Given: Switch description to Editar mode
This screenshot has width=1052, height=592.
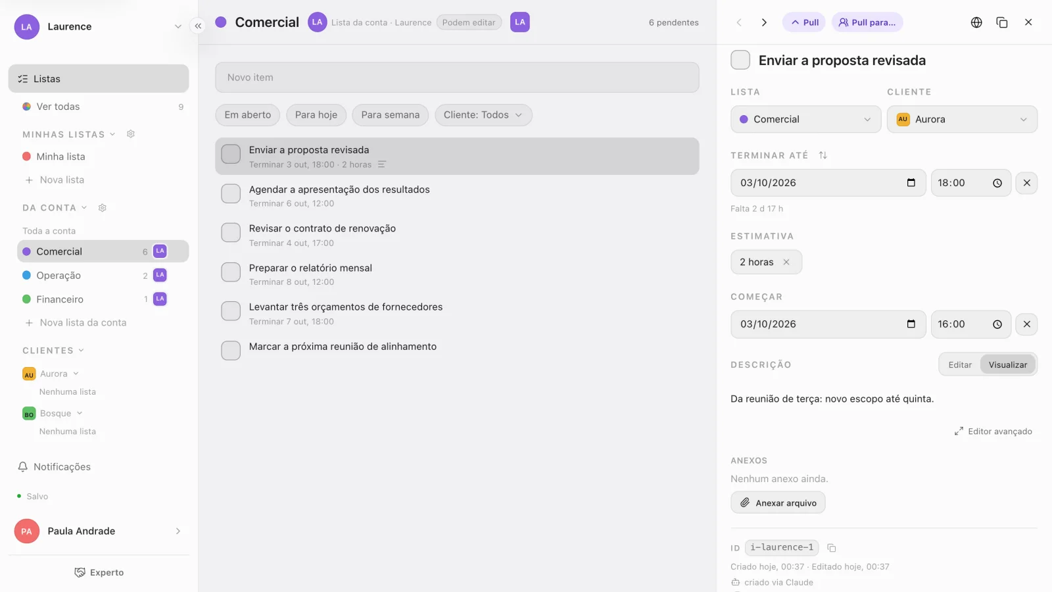Looking at the screenshot, I should (x=960, y=365).
